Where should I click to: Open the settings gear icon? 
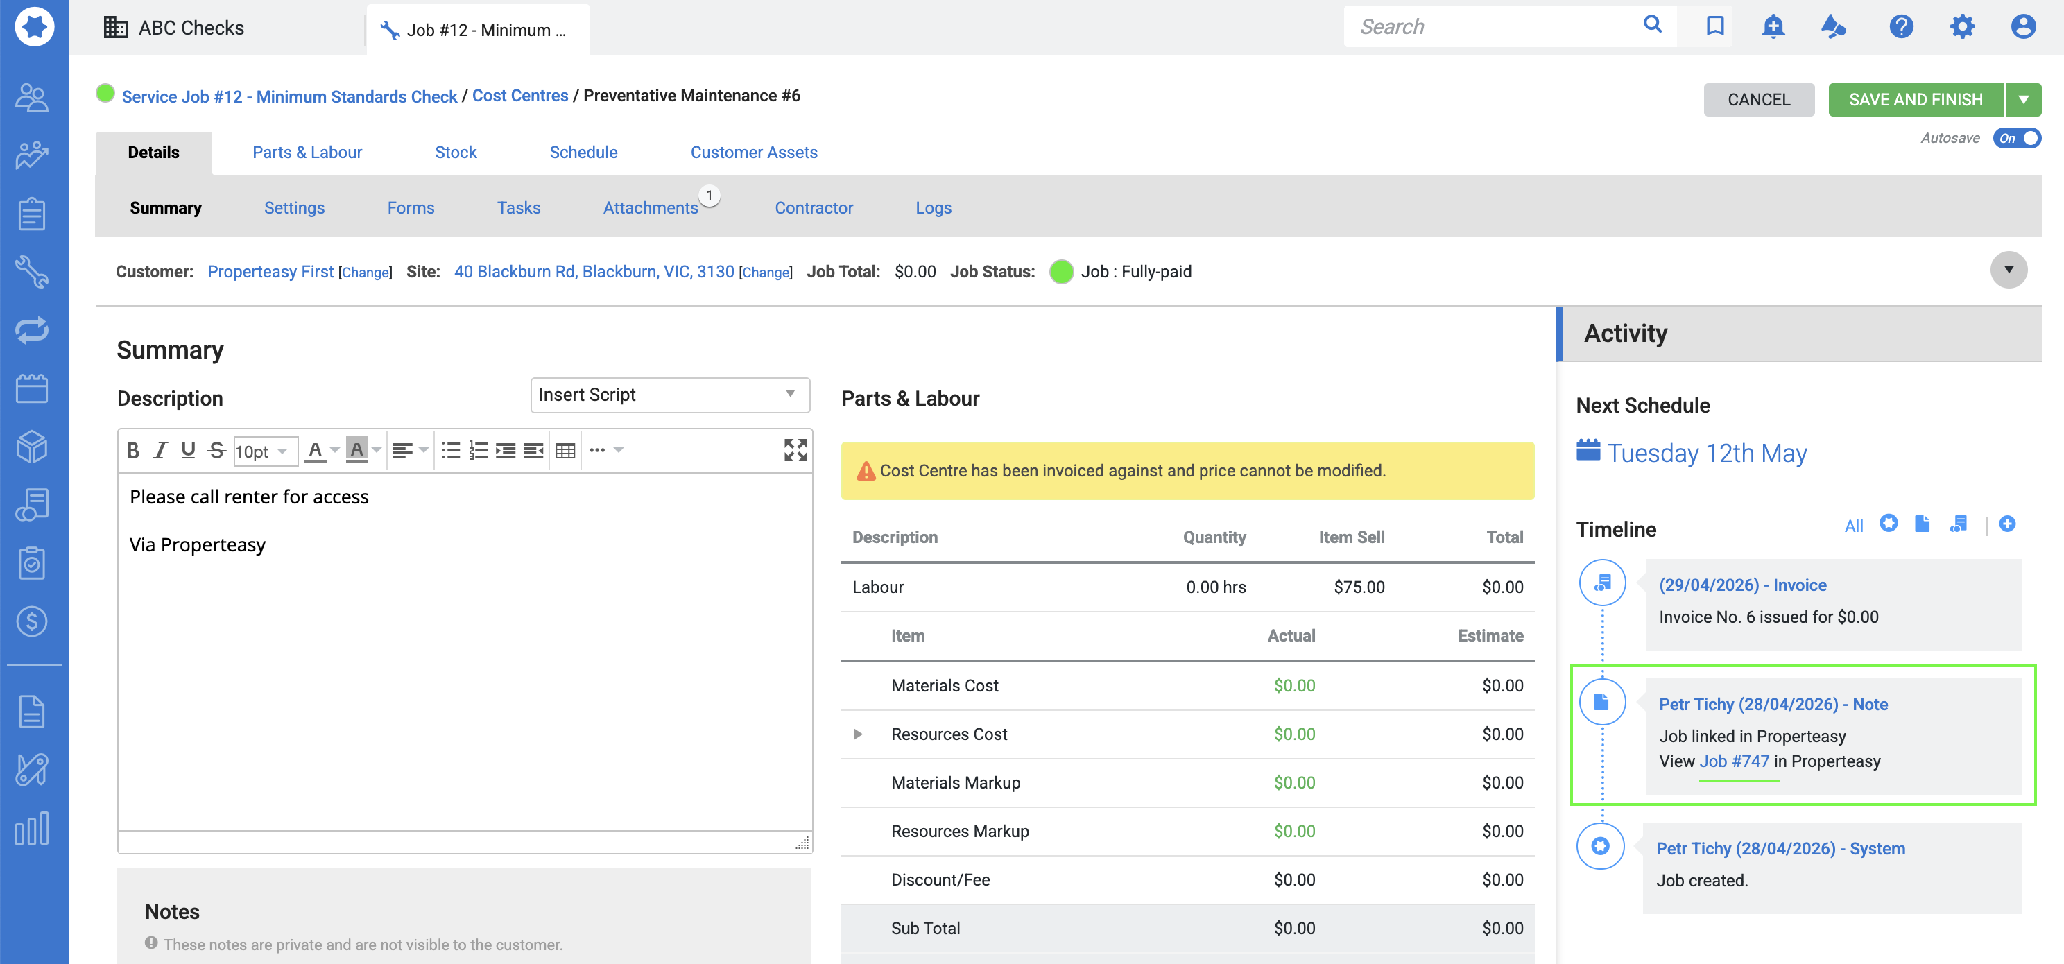[x=1961, y=26]
